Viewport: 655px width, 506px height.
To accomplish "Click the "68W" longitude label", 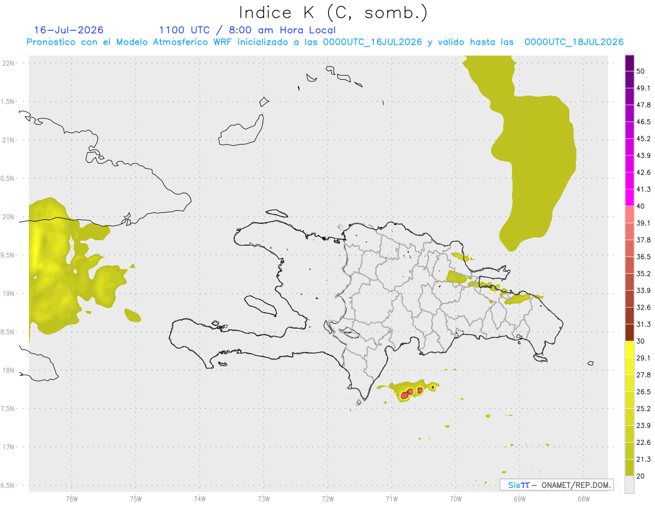I will tap(583, 498).
